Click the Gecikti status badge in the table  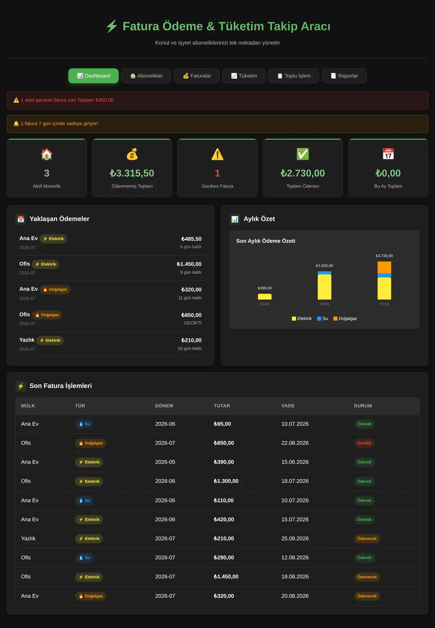pyautogui.click(x=364, y=443)
